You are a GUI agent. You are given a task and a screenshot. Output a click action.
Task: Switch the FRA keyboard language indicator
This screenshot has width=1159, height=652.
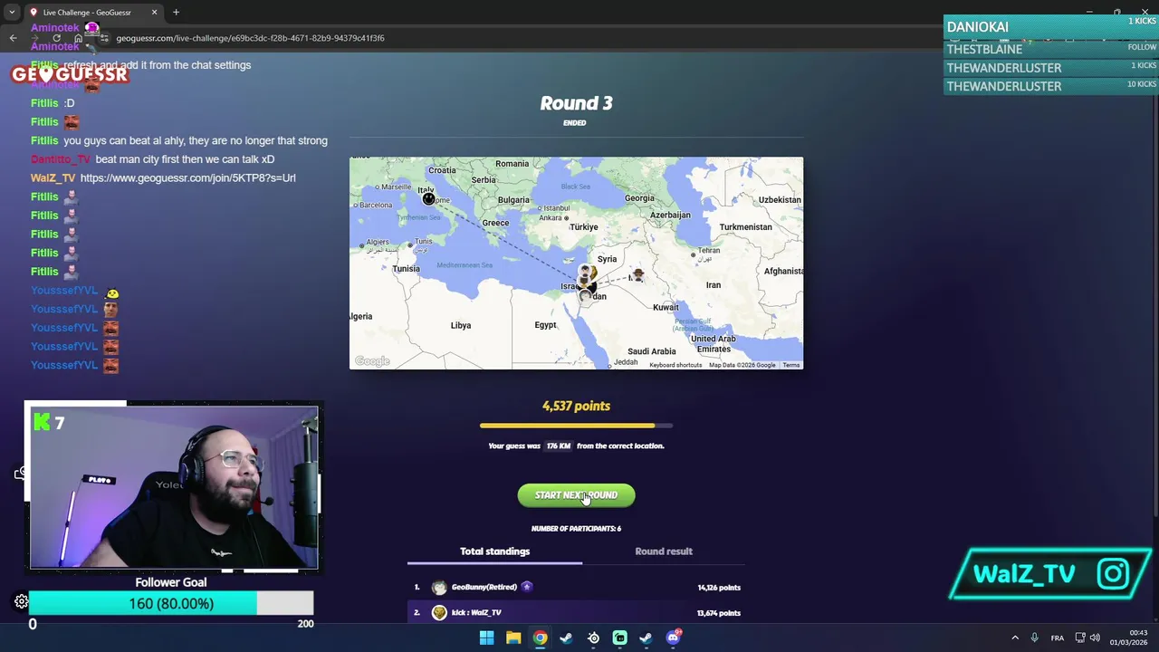tap(1057, 638)
